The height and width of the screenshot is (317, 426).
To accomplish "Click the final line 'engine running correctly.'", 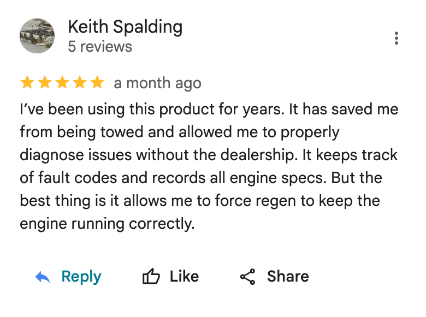I will pos(107,224).
